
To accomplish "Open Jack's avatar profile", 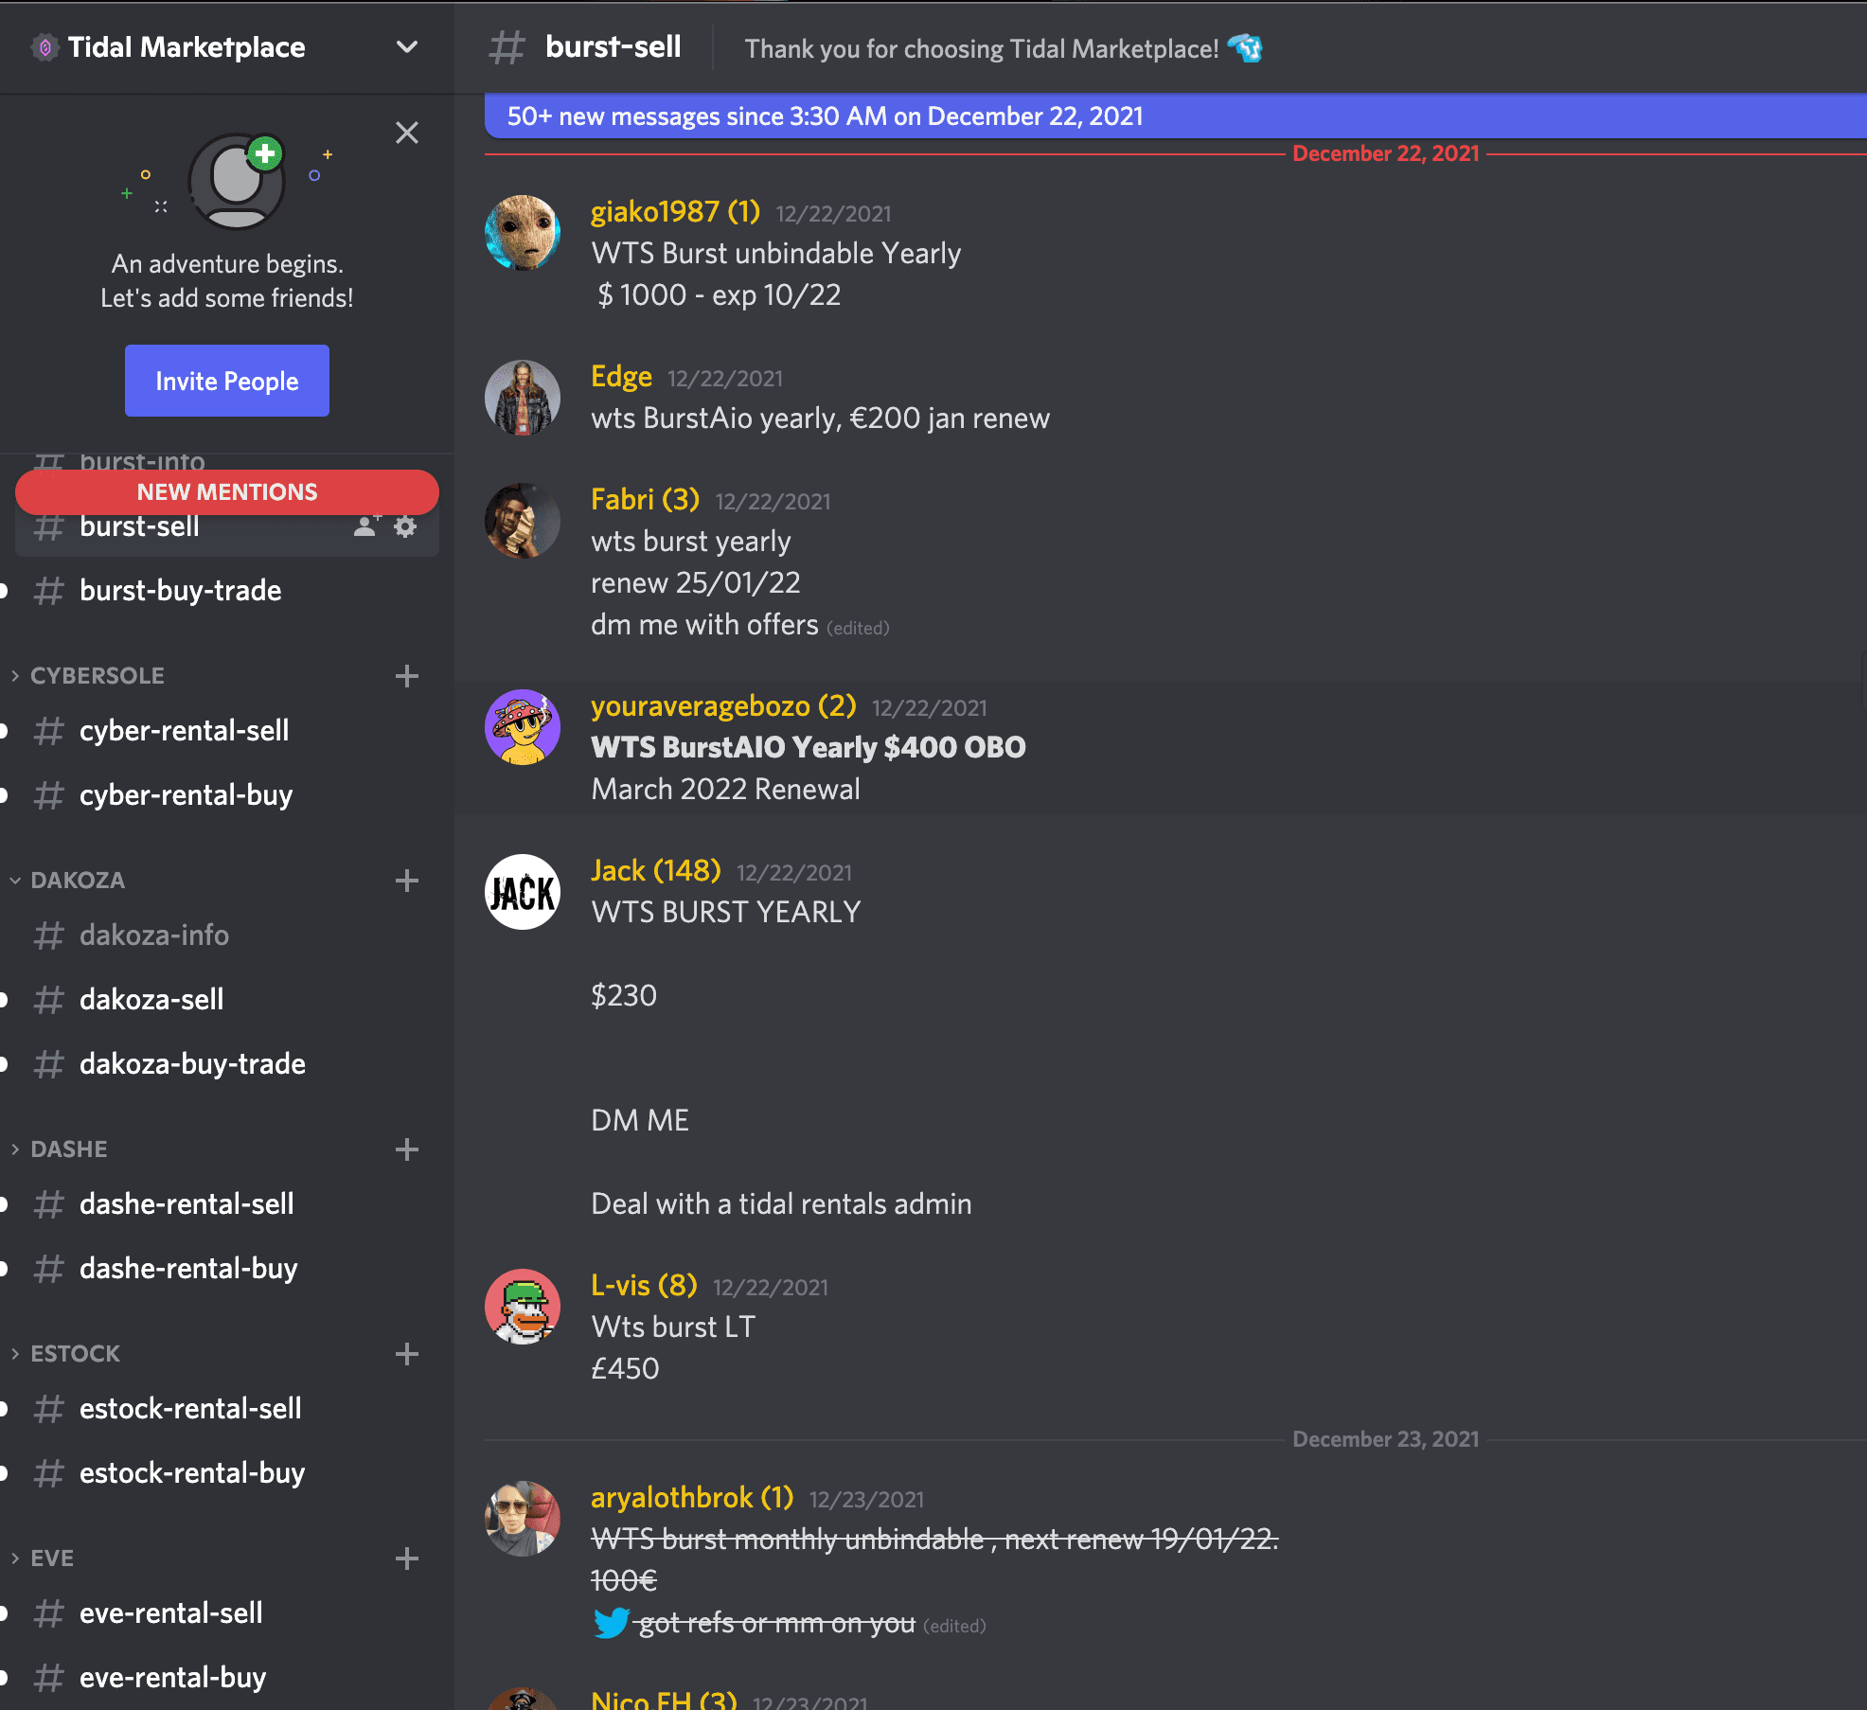I will pos(523,892).
